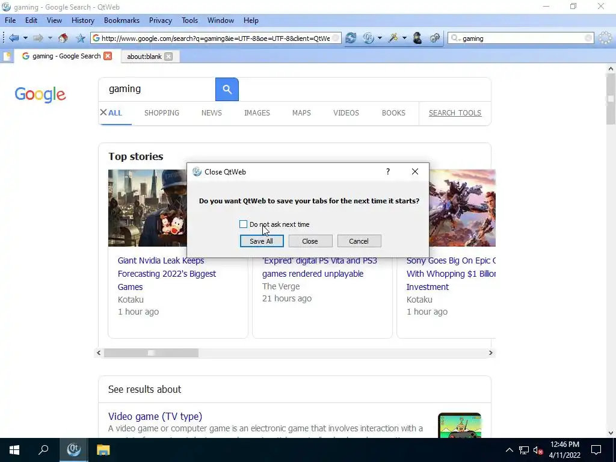Image resolution: width=616 pixels, height=462 pixels.
Task: Select the VIDEOS results filter
Action: (346, 113)
